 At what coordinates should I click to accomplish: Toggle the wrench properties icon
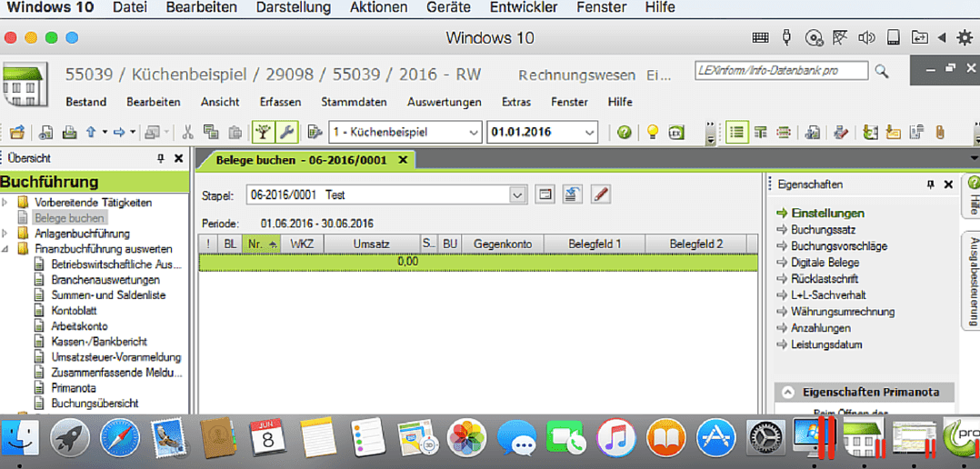pyautogui.click(x=287, y=133)
